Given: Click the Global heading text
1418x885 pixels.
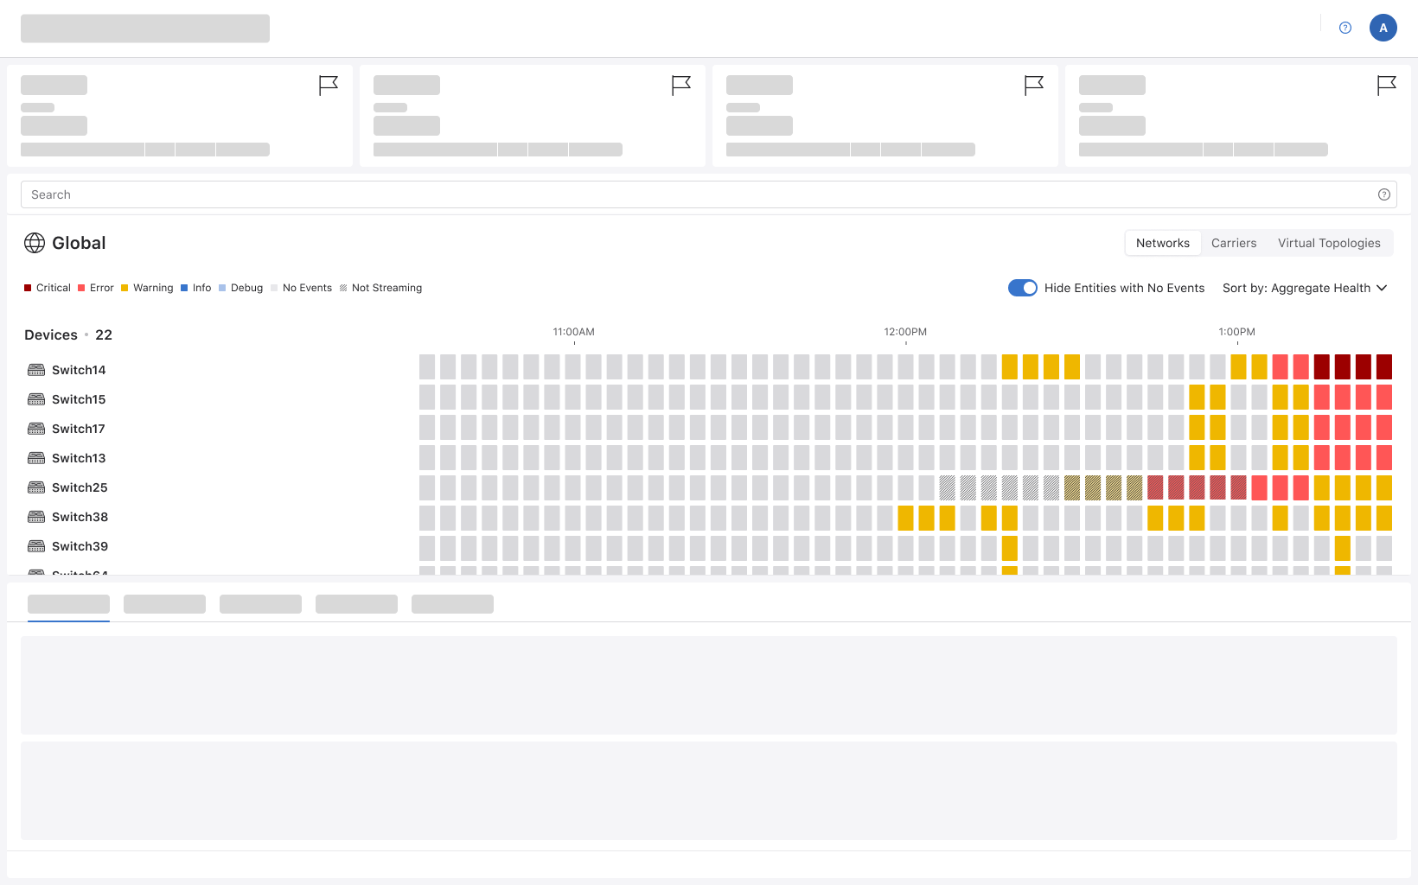Looking at the screenshot, I should coord(79,243).
